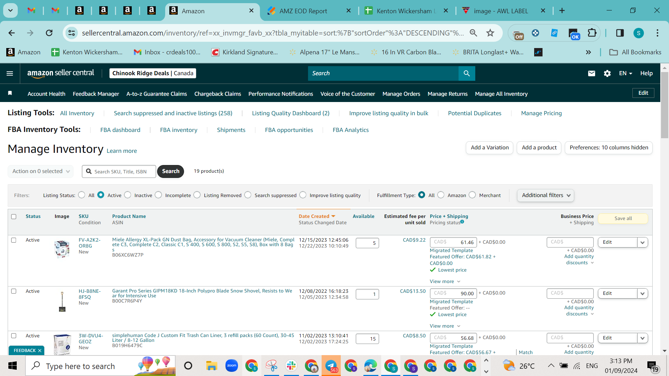Reload the current page

(49, 33)
